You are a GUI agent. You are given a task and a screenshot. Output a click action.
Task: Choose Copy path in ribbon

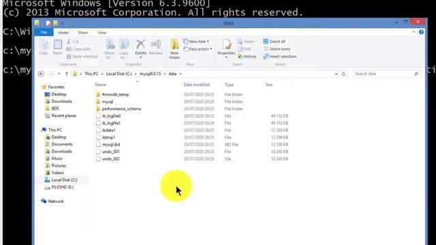(78, 49)
